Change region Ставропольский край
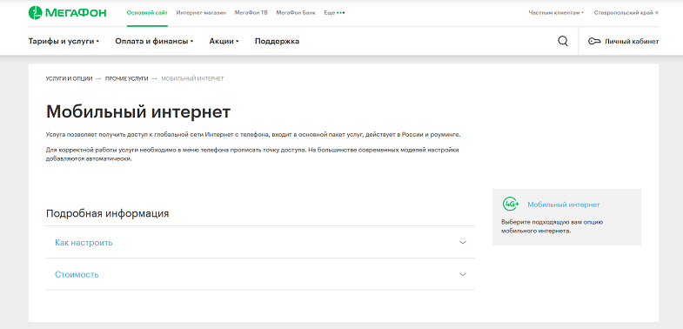This screenshot has width=683, height=329. pyautogui.click(x=626, y=13)
